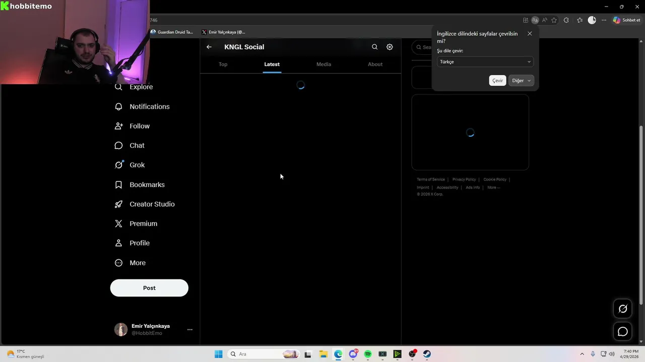Open Cookie Policy link

coord(495,179)
